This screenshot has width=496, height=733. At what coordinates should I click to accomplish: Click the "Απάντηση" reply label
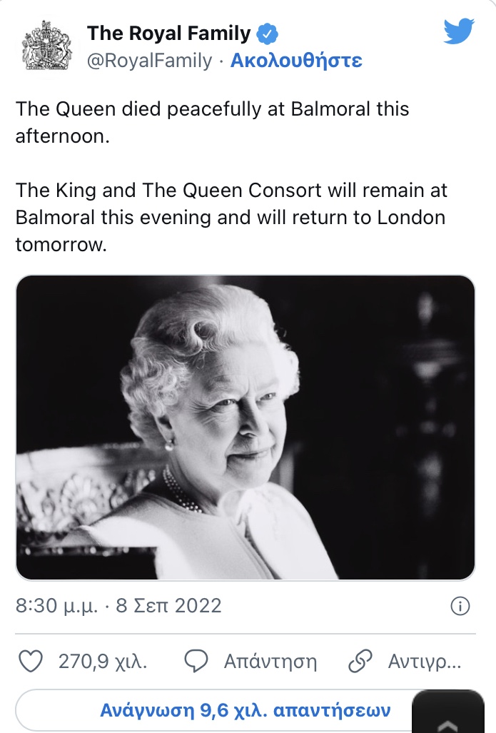(270, 662)
